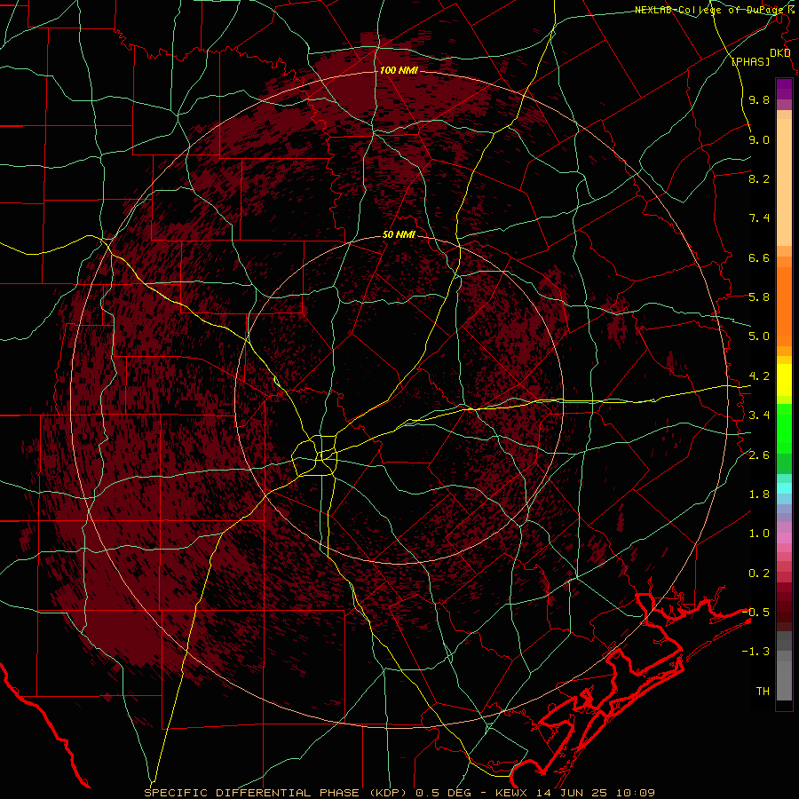799x799 pixels.
Task: Click the 5.0 scale value
Action: 759,336
